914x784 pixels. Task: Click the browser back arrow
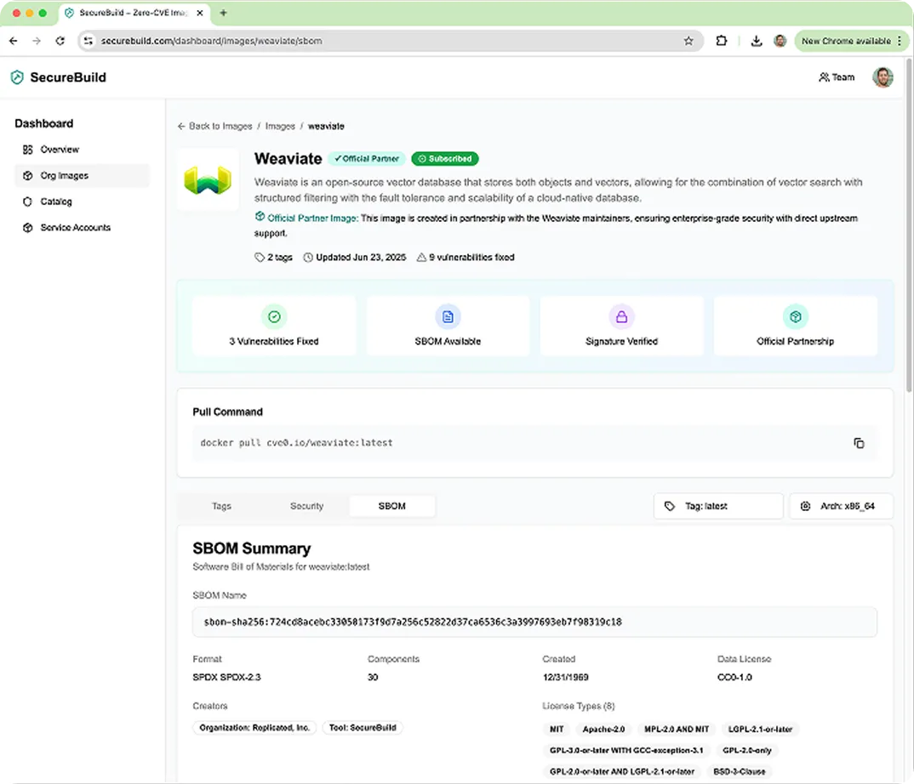(14, 41)
